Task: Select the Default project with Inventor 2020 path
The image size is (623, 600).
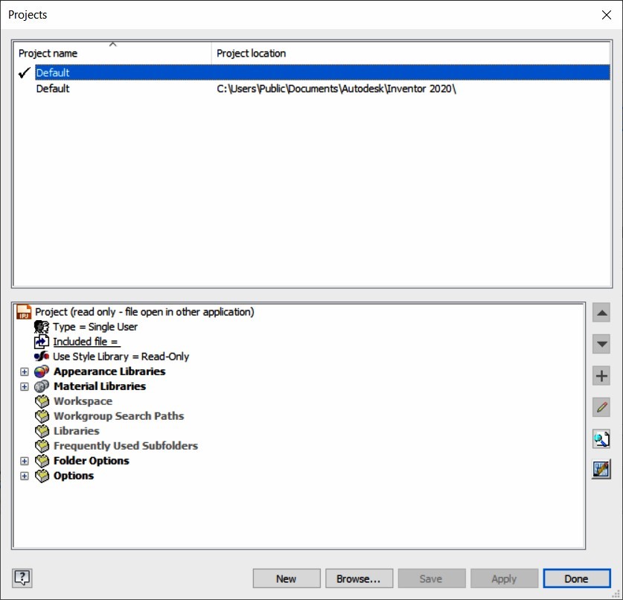Action: pos(54,89)
